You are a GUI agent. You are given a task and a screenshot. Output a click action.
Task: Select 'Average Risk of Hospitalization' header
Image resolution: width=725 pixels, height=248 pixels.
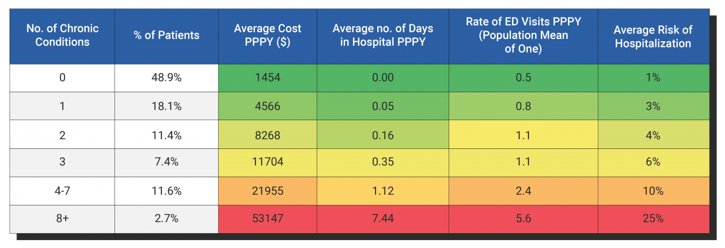pos(653,36)
